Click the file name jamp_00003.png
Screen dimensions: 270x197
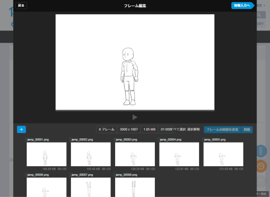click(127, 140)
